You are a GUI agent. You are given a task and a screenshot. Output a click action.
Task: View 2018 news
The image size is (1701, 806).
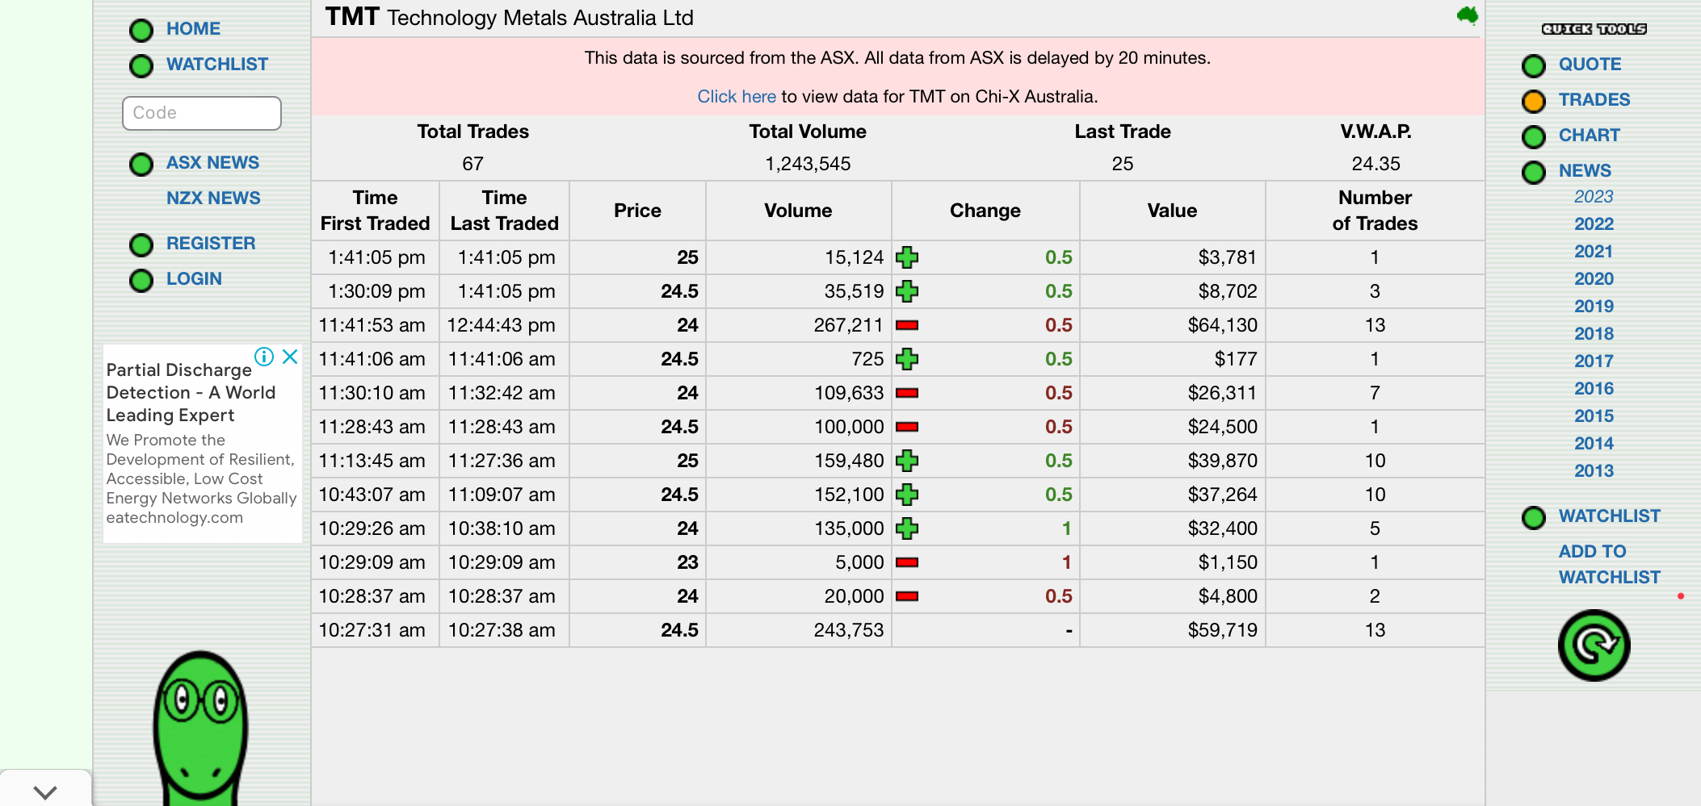pyautogui.click(x=1594, y=334)
